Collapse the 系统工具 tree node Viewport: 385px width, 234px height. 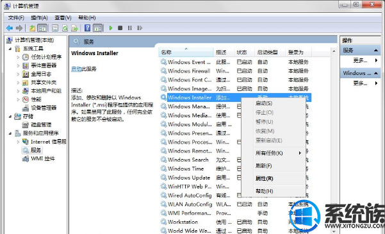pyautogui.click(x=10, y=49)
